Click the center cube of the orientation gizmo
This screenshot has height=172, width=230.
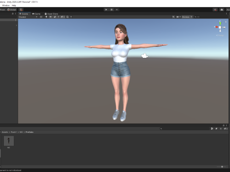point(220,27)
